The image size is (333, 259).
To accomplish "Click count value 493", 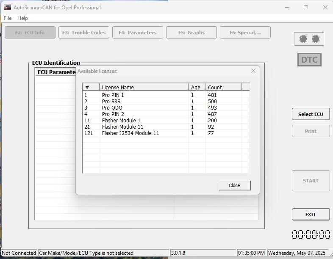I will 212,108.
